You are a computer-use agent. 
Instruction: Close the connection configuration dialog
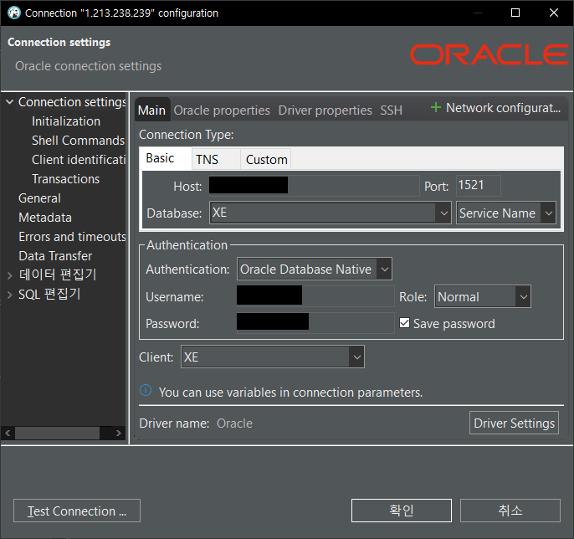554,13
